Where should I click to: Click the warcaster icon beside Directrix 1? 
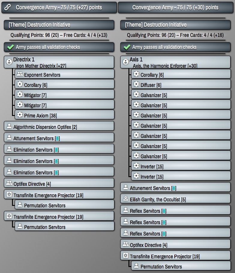(x=9, y=62)
